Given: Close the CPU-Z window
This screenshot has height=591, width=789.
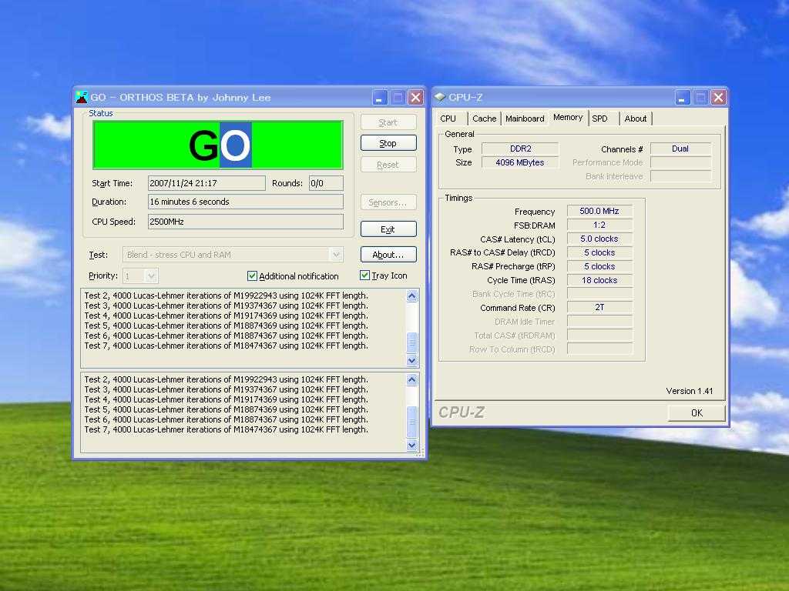Looking at the screenshot, I should [x=718, y=98].
